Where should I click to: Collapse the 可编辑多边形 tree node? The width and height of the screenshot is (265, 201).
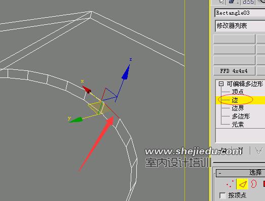tap(221, 84)
